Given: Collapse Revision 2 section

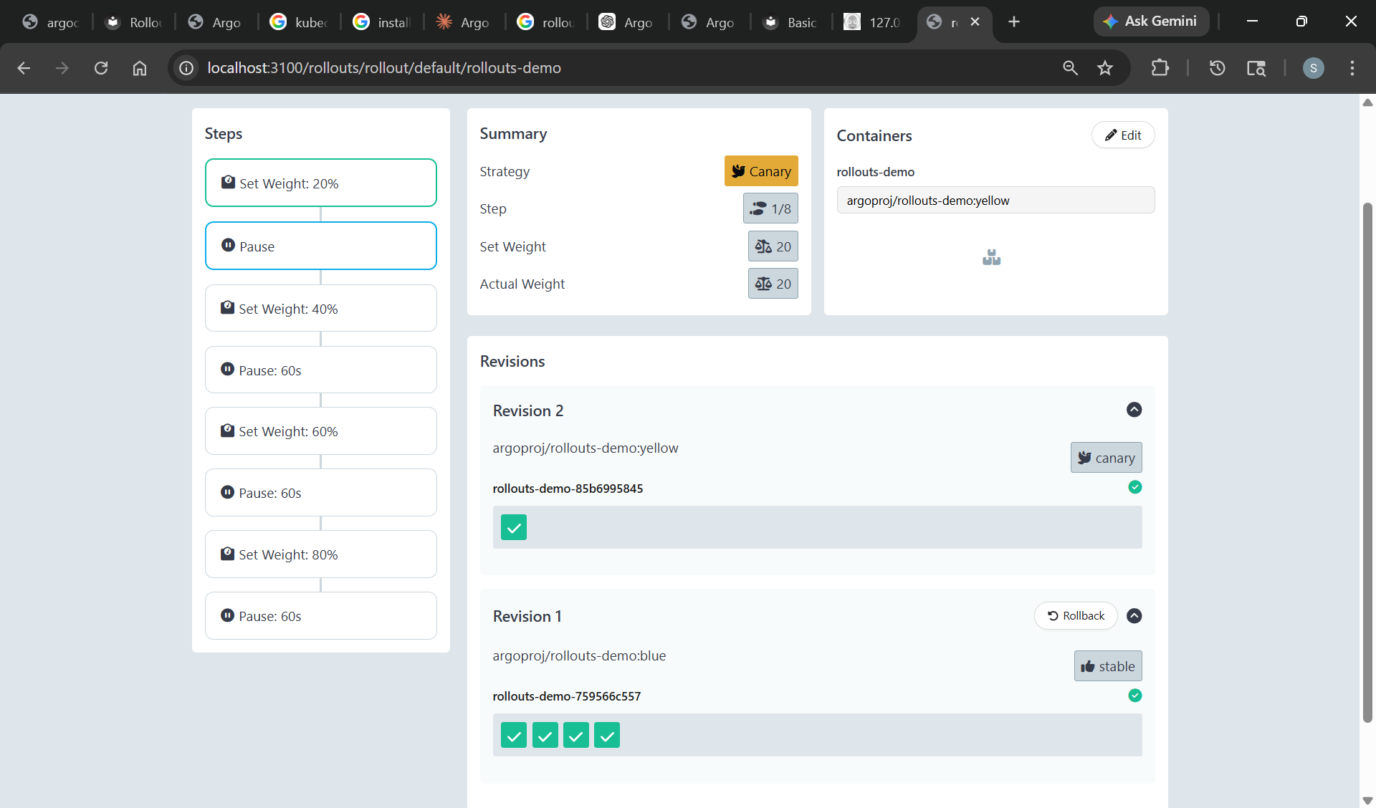Looking at the screenshot, I should [1134, 410].
